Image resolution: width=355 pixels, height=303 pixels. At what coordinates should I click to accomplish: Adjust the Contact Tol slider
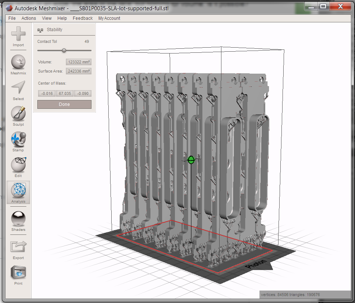[64, 50]
